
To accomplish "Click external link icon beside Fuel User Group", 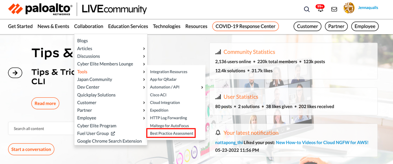I will tap(113, 133).
